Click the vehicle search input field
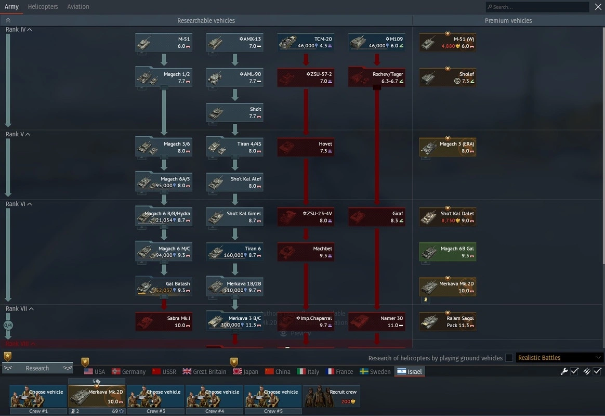Image resolution: width=605 pixels, height=416 pixels. (x=537, y=7)
